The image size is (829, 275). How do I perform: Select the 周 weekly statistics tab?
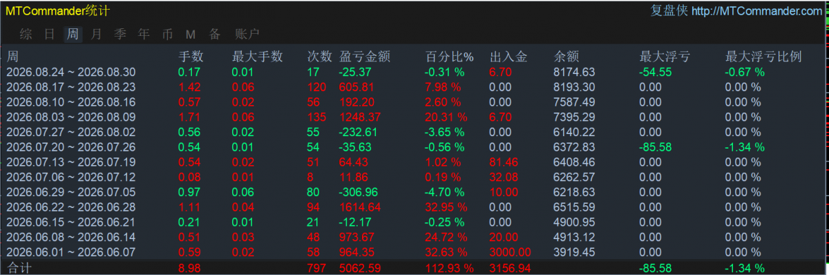pos(73,34)
